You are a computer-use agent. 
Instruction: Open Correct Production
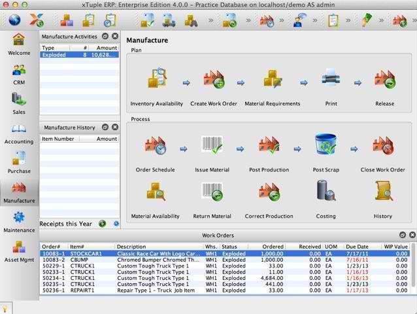[269, 192]
